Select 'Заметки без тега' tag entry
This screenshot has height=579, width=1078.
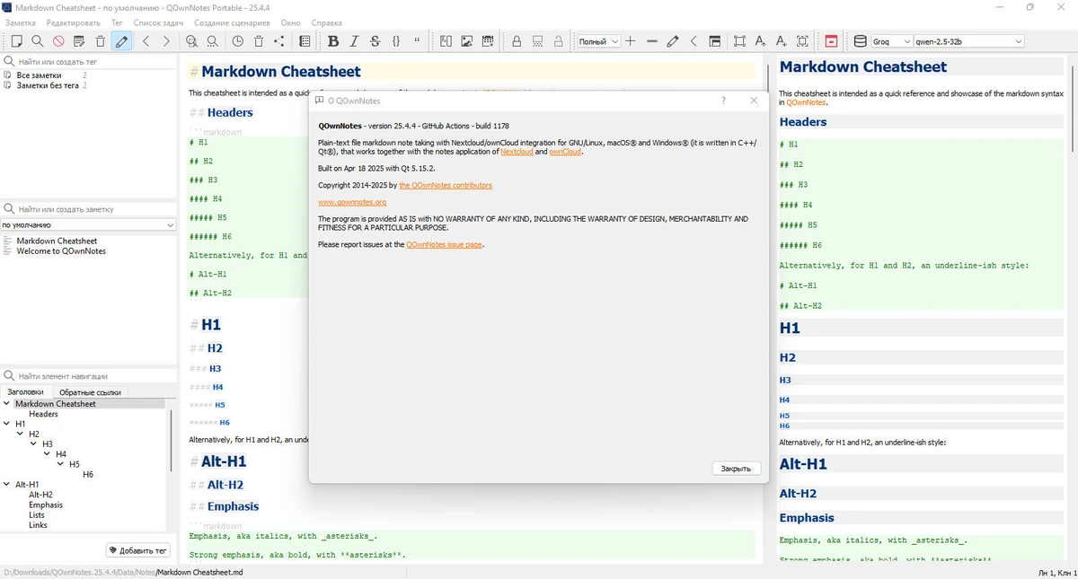coord(47,85)
